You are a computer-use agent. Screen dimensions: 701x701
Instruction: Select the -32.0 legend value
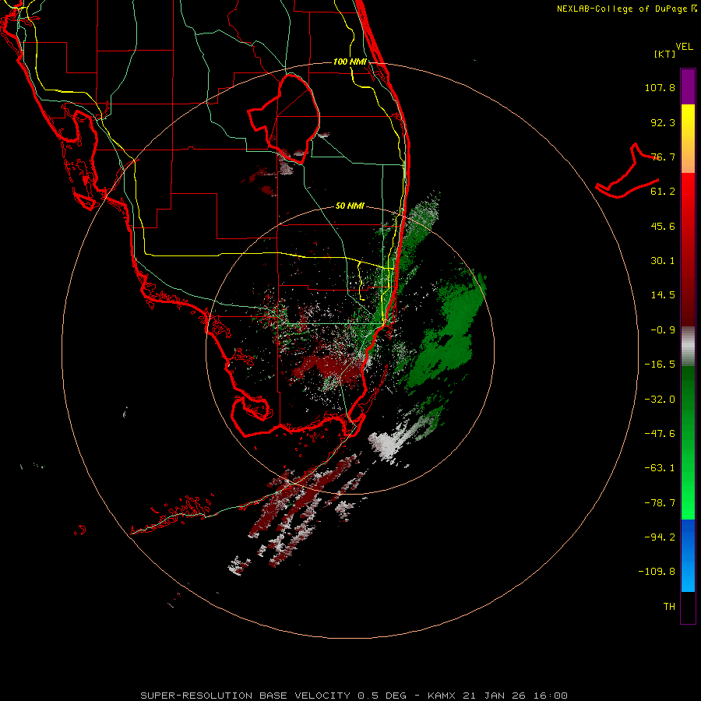point(660,400)
